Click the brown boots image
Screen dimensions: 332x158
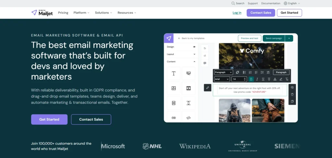pos(268,110)
